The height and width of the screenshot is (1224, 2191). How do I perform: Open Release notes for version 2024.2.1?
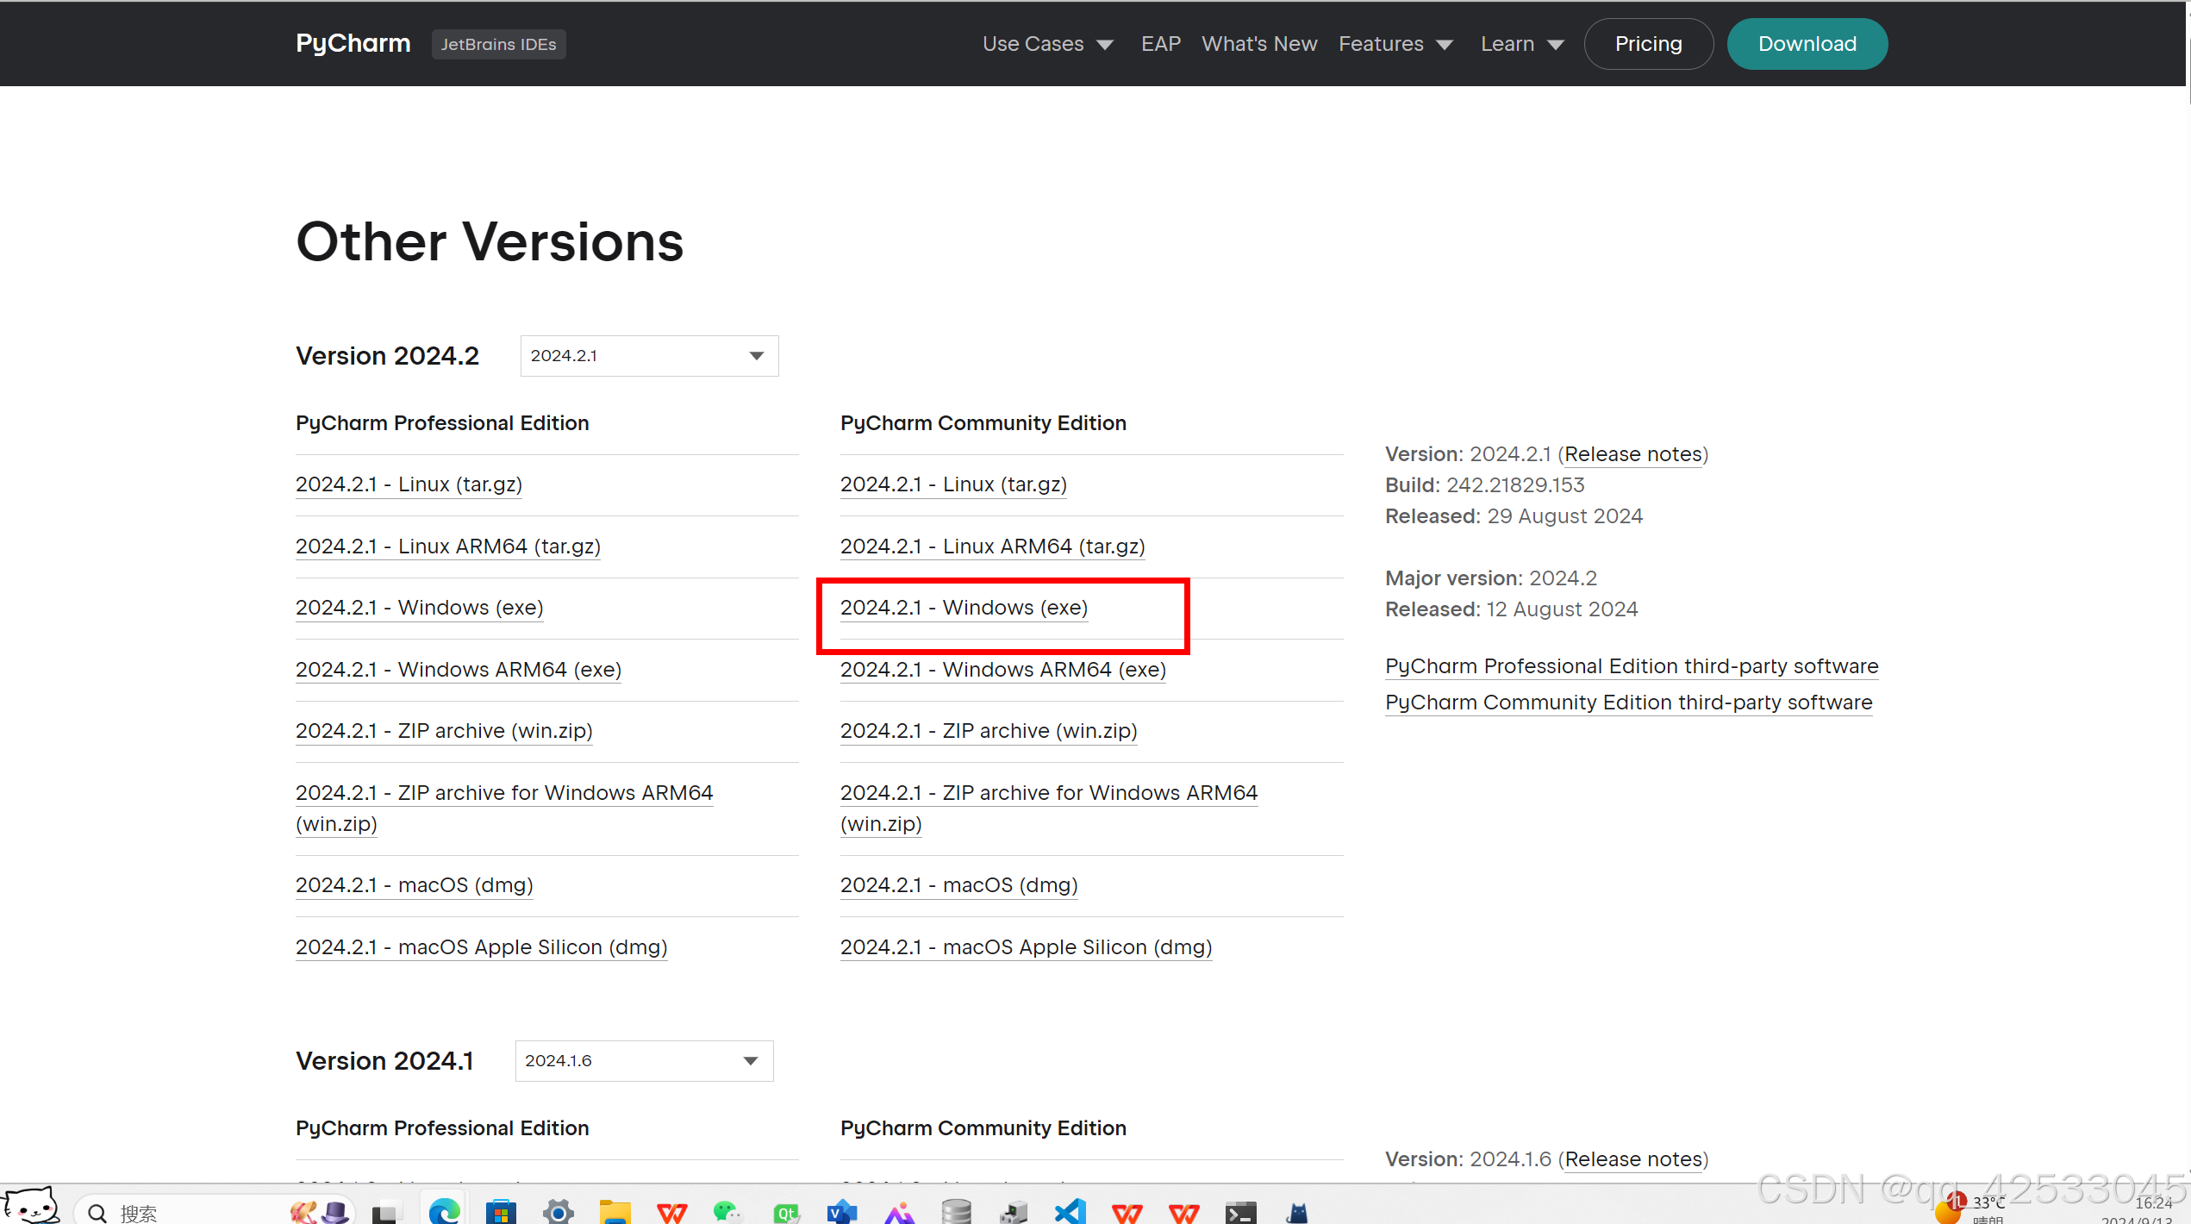[1633, 454]
